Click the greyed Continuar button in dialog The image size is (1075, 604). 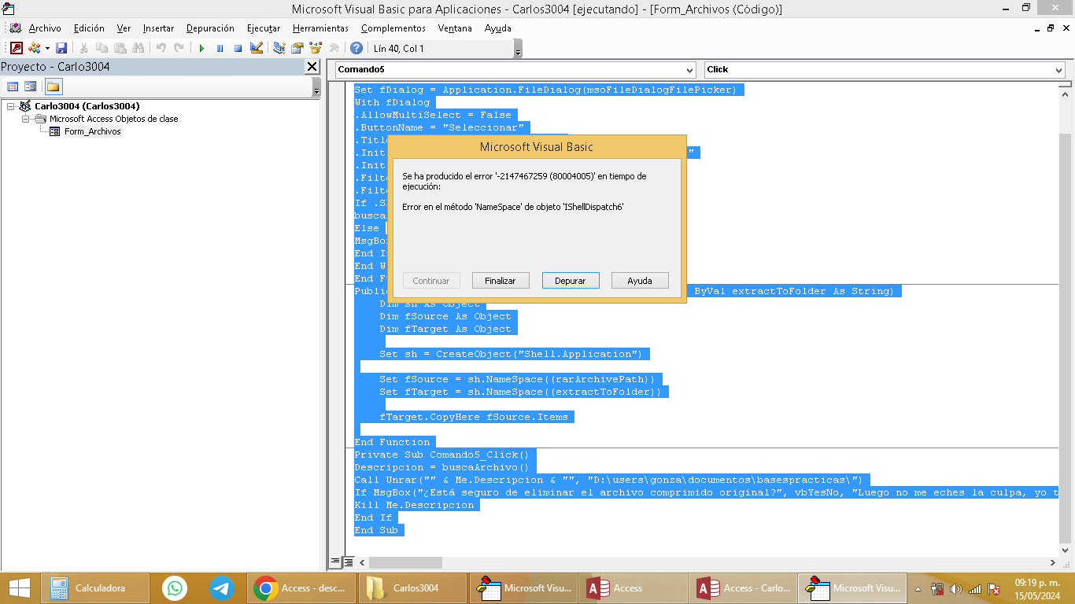(431, 281)
